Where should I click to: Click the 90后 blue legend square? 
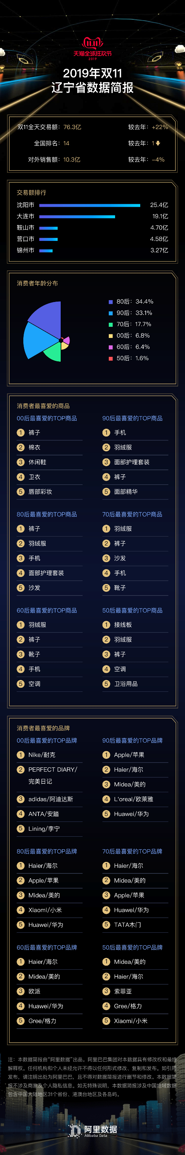pos(111,313)
